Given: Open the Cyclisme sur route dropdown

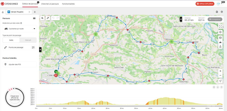Looking at the screenshot, I should [19, 29].
